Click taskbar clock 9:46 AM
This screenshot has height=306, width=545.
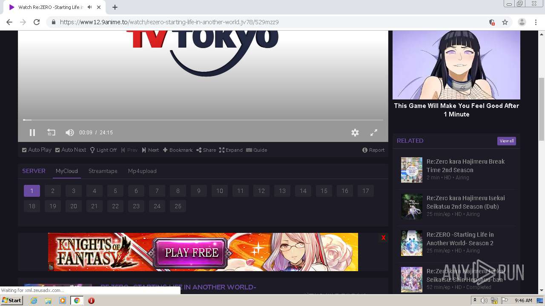coord(523,300)
